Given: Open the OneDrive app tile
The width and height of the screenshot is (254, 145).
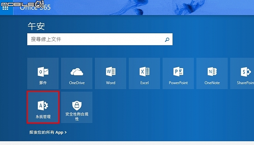Looking at the screenshot, I should pyautogui.click(x=77, y=74).
